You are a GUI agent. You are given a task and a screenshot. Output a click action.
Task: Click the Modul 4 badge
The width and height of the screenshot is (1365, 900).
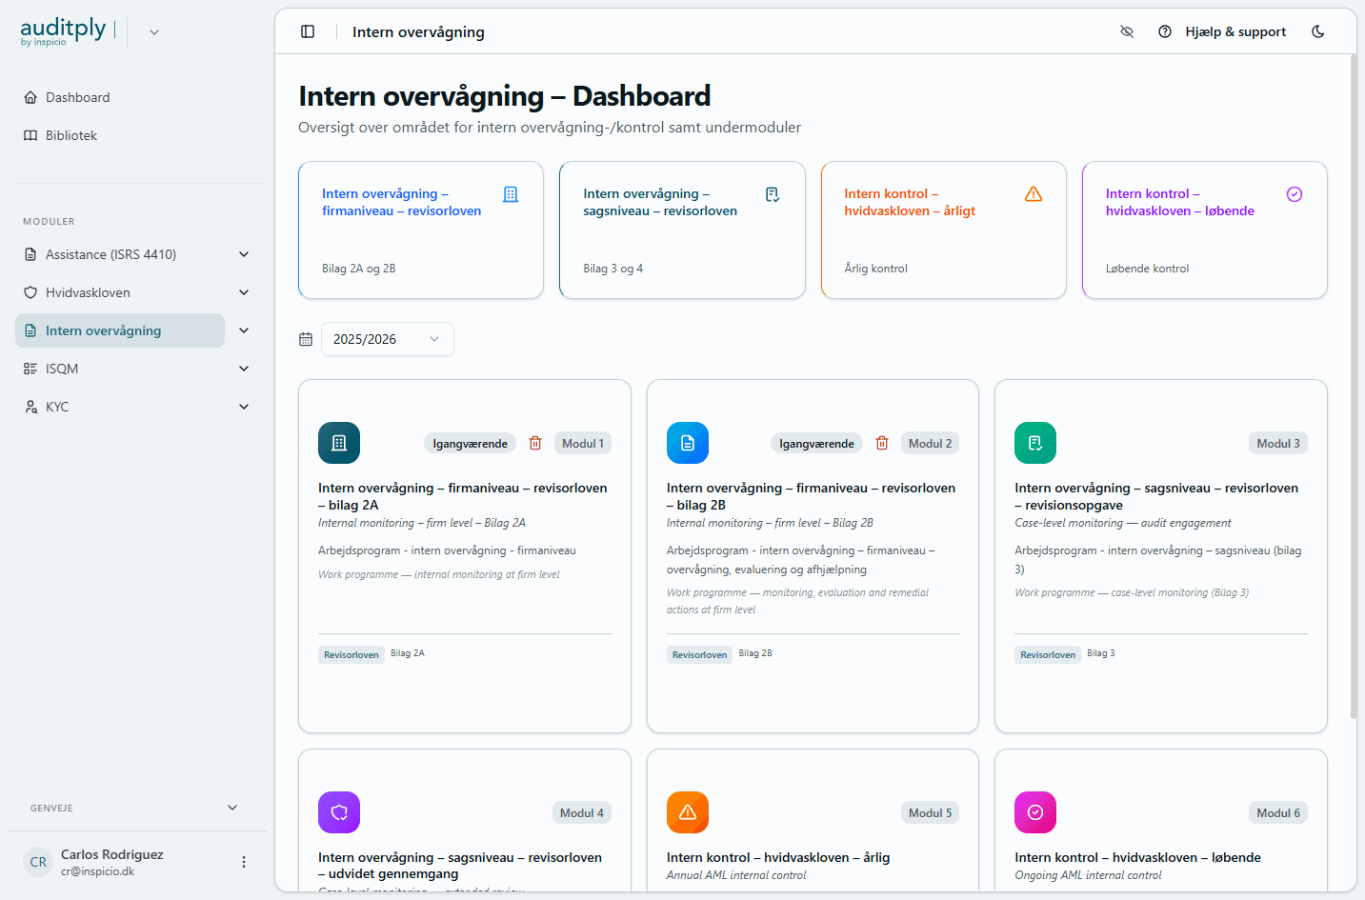582,813
